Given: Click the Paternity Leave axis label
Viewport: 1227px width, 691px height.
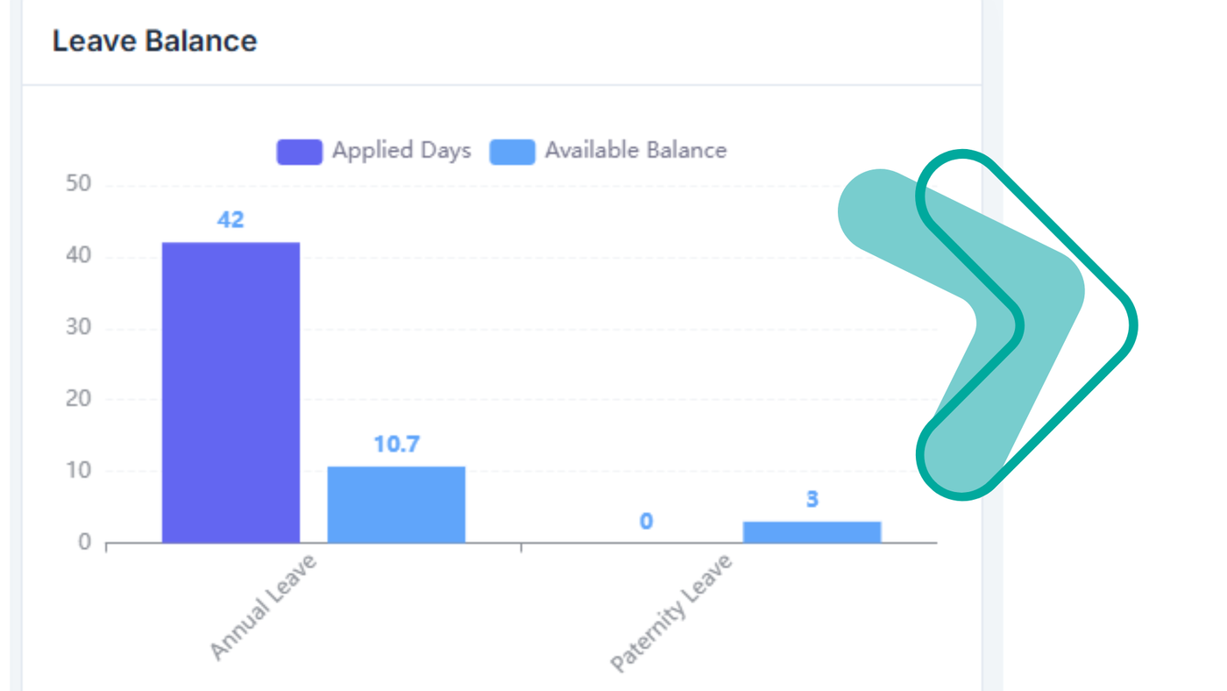Looking at the screenshot, I should tap(670, 613).
